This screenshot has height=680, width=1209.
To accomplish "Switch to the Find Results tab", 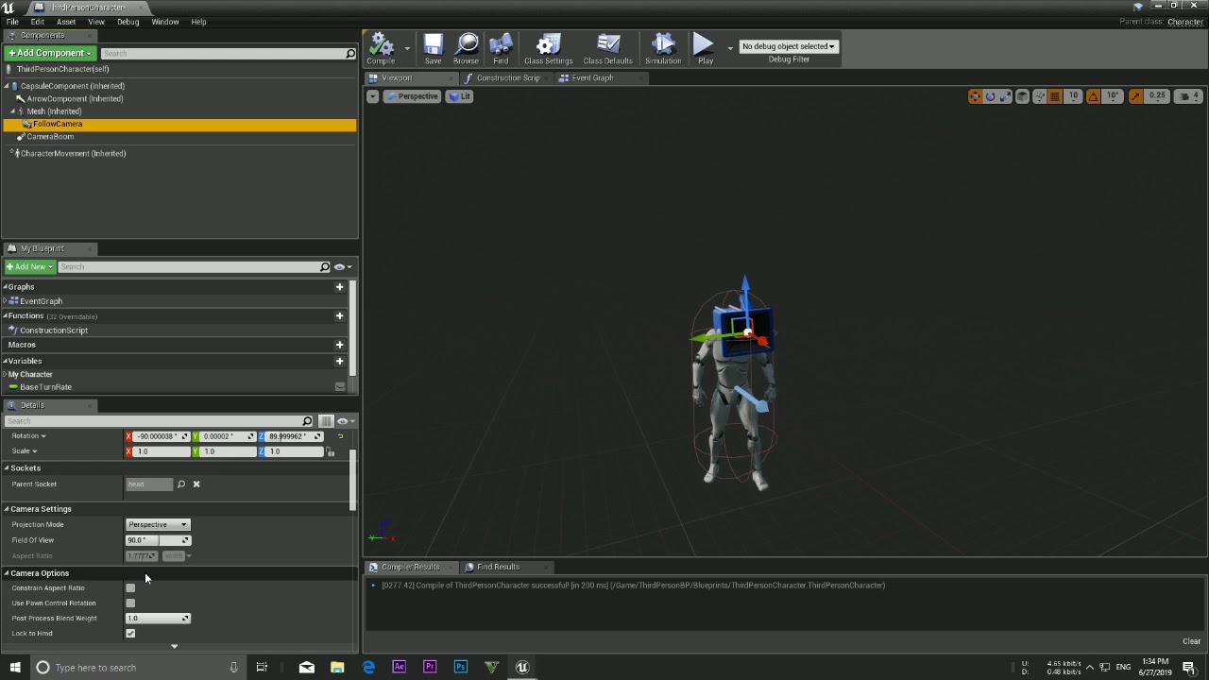I will [x=498, y=567].
